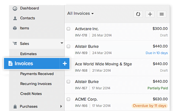Click the Dashboard gauge icon

[15, 8]
